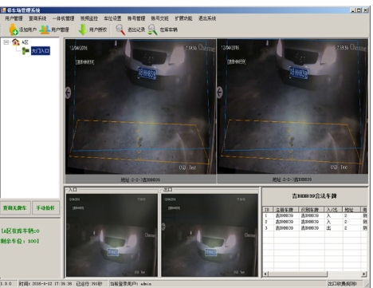Click the table horizontal scrollbar right arrow

click(364, 274)
